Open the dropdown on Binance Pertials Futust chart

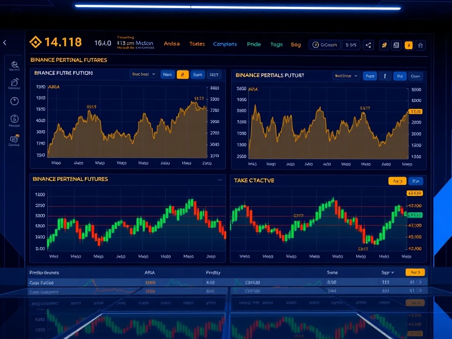pos(346,76)
